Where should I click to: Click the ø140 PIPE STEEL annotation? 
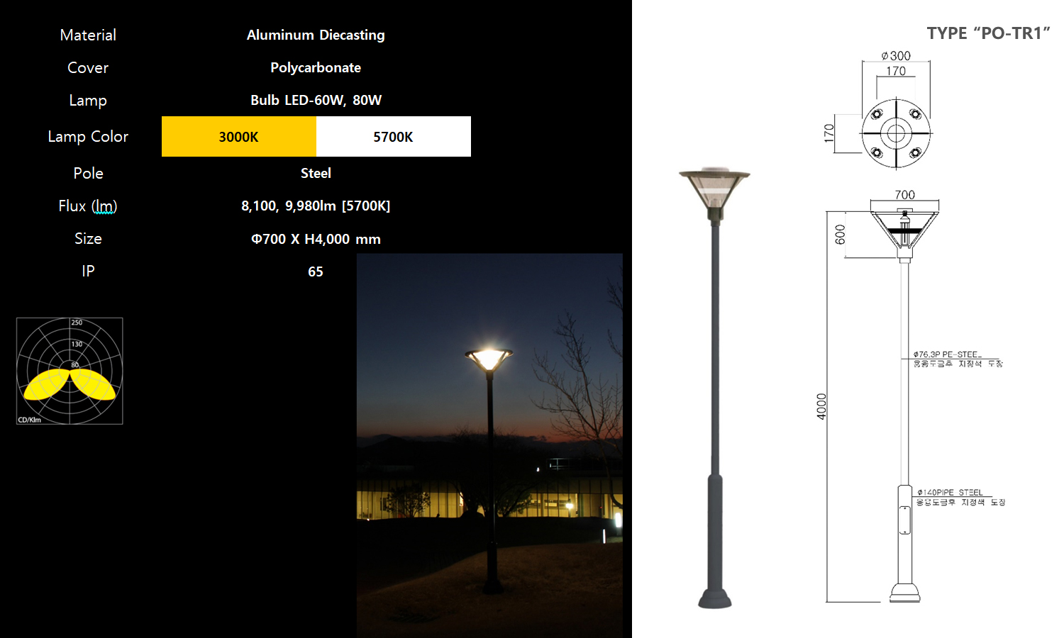pyautogui.click(x=950, y=492)
